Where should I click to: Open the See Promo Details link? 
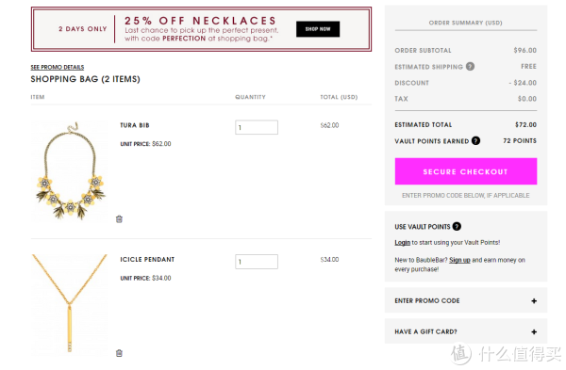pos(58,68)
